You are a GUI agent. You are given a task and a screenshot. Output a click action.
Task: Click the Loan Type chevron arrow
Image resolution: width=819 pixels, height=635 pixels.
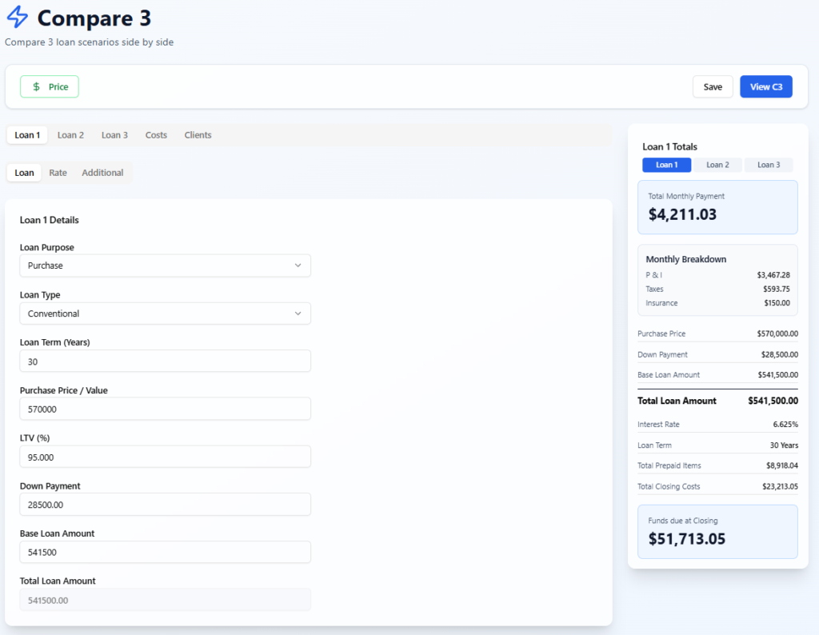pyautogui.click(x=298, y=314)
